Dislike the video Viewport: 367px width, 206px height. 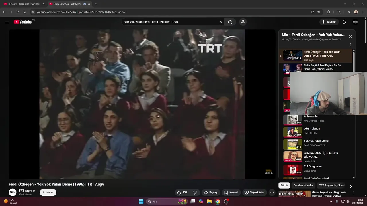(x=195, y=192)
